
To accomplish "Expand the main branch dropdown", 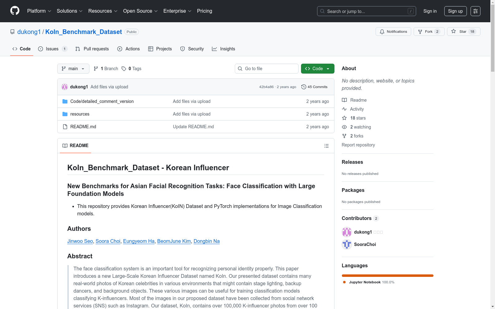I will click(x=73, y=69).
